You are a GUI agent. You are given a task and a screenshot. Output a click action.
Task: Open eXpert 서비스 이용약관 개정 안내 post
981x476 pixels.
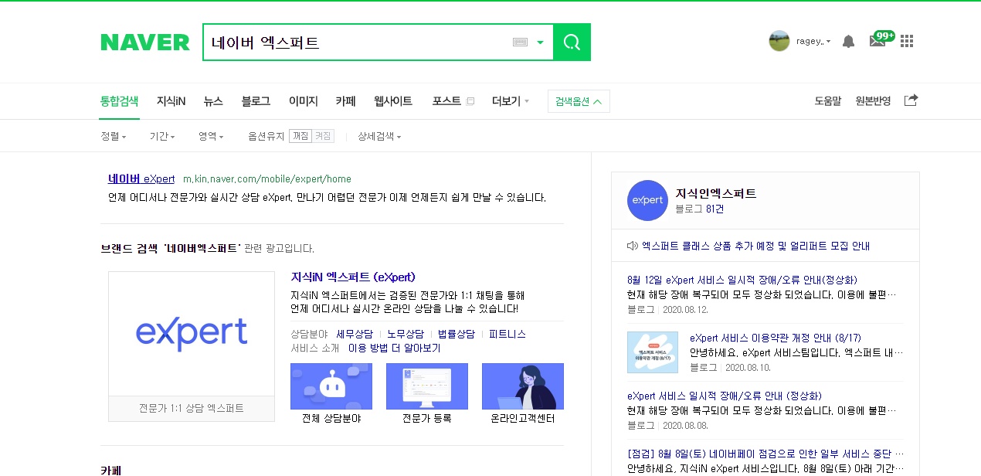point(775,338)
